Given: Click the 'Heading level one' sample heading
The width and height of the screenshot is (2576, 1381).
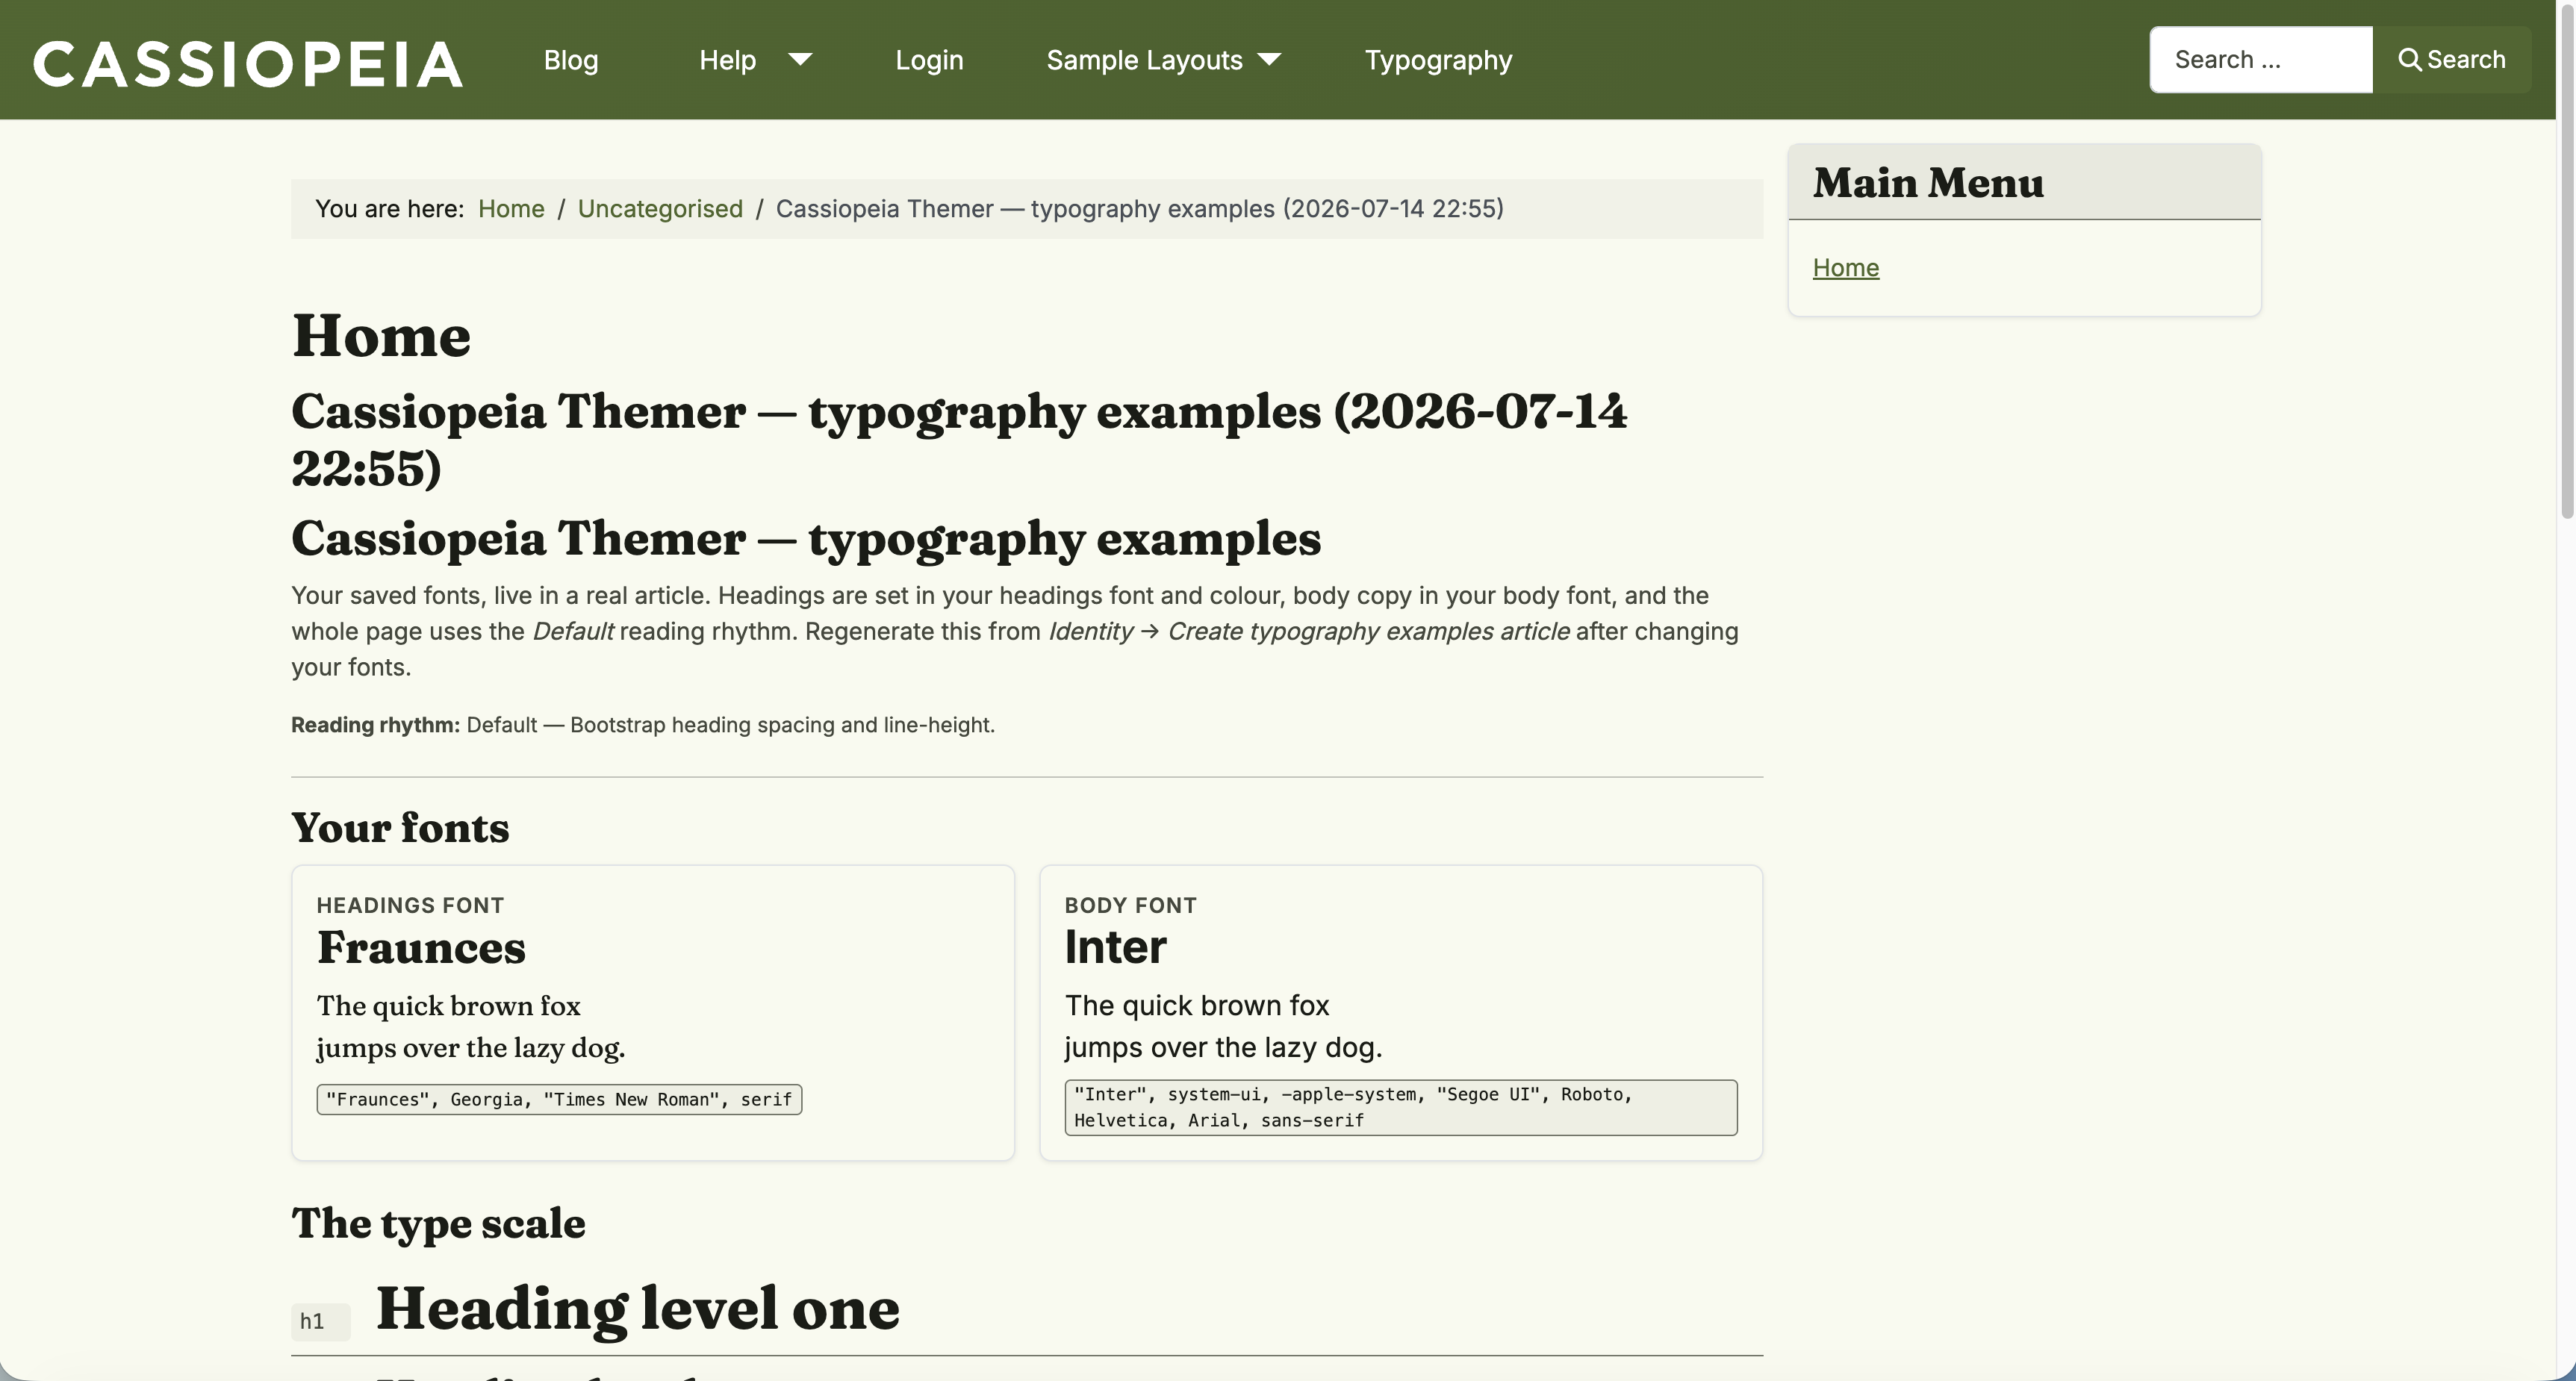Looking at the screenshot, I should pyautogui.click(x=638, y=1308).
